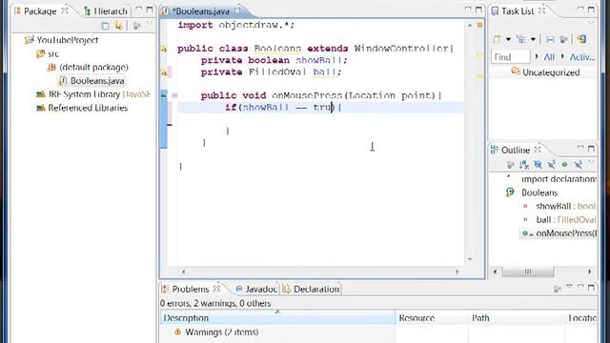Toggle Hide Non-Public Members in Outline
The width and height of the screenshot is (610, 343).
click(x=564, y=165)
